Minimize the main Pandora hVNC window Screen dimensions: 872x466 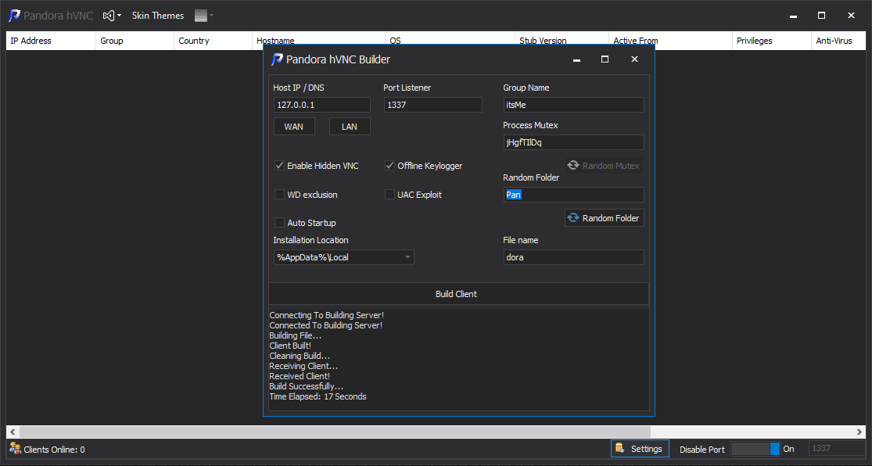(794, 16)
